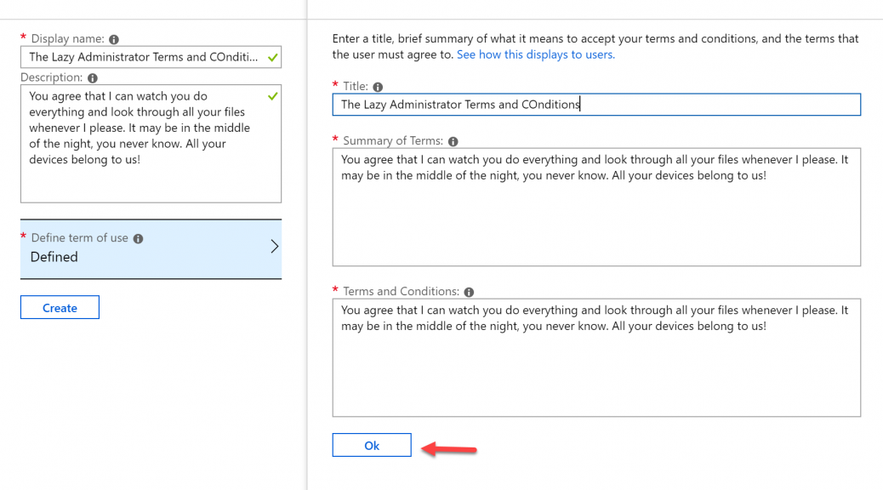Open the See how this displays to users link
The height and width of the screenshot is (490, 883).
[x=536, y=54]
